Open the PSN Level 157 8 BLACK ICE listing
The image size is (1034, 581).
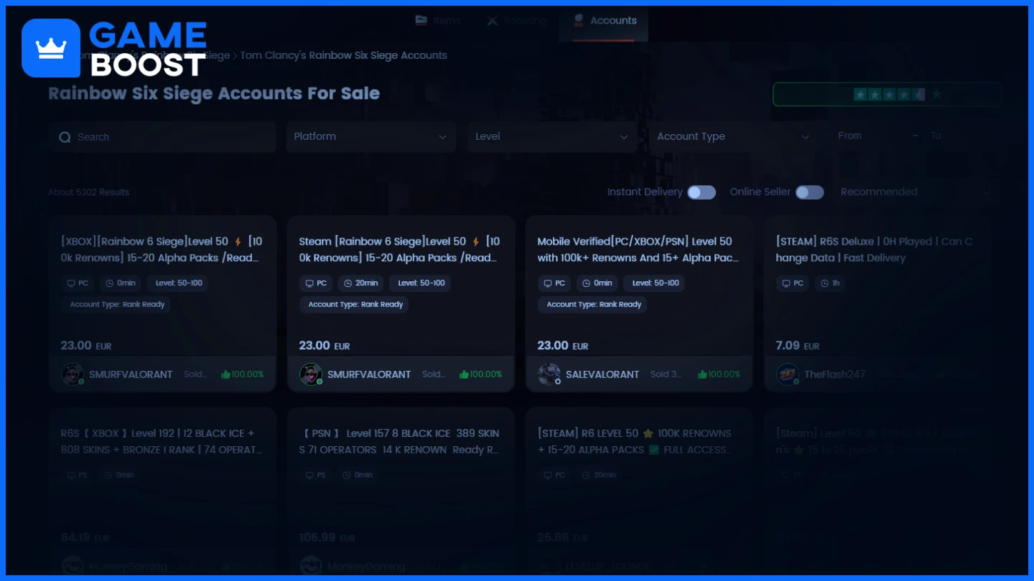[x=400, y=442]
